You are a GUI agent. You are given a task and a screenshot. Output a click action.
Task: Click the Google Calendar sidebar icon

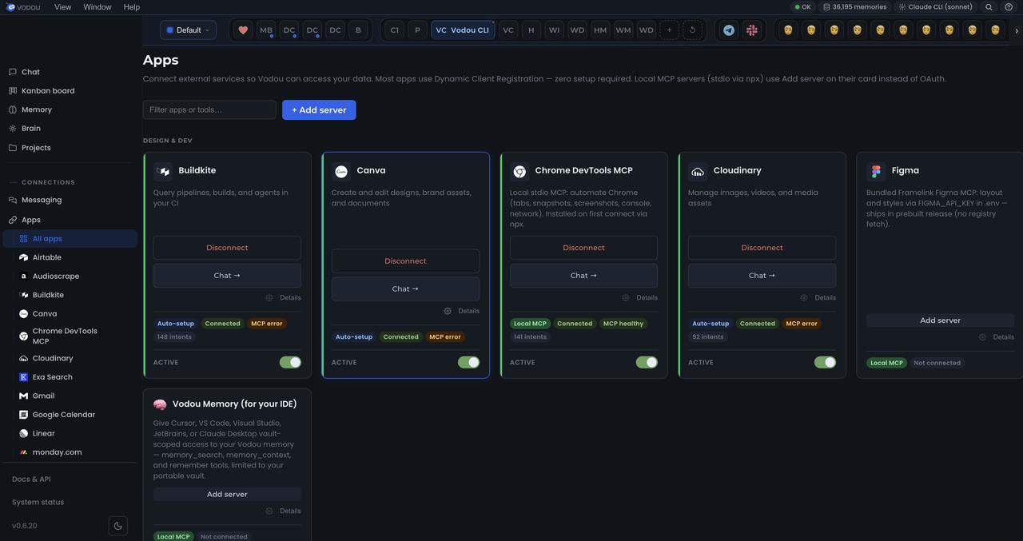pyautogui.click(x=24, y=415)
